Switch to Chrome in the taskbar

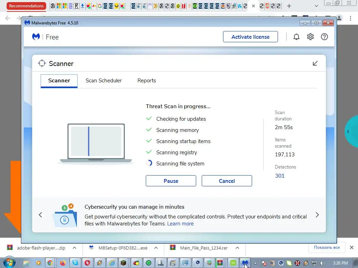coord(50,263)
